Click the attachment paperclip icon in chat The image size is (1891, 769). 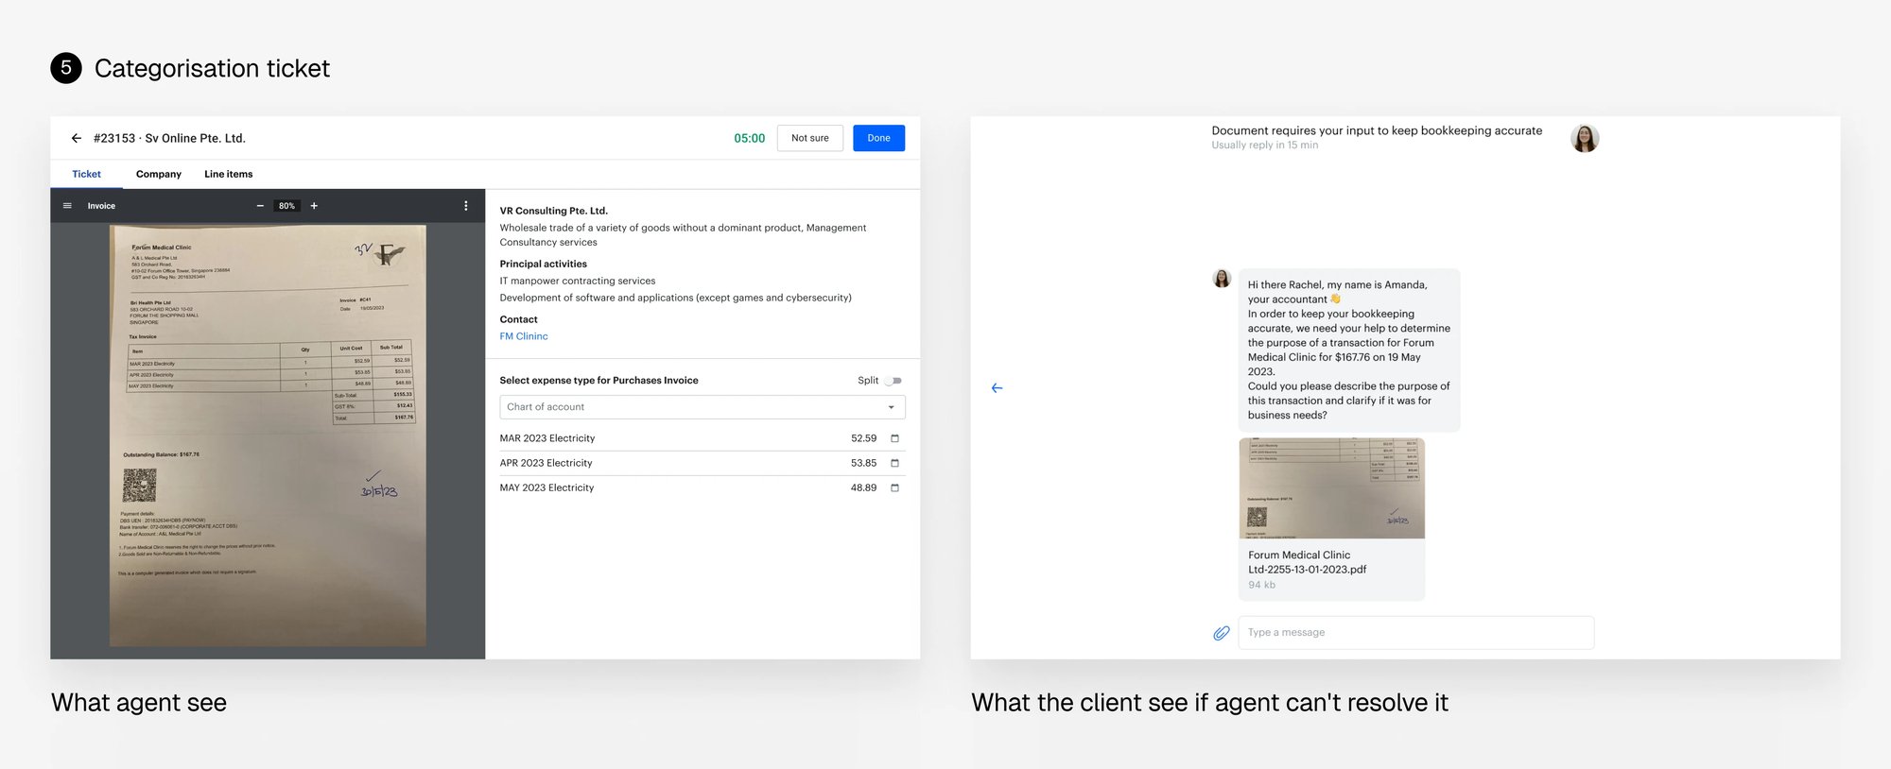[x=1222, y=633]
